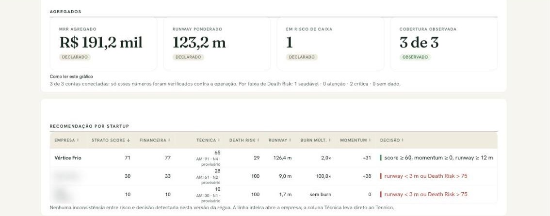Click the Runway Ponderado card
This screenshot has height=216, width=550.
[217, 44]
